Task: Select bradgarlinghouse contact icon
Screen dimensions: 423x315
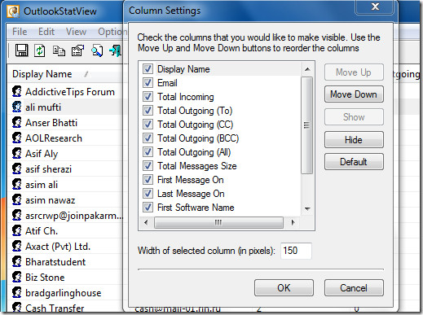Action: (x=17, y=292)
